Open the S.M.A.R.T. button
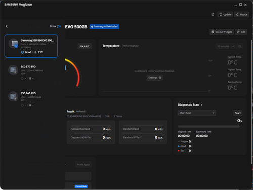 pos(85,46)
